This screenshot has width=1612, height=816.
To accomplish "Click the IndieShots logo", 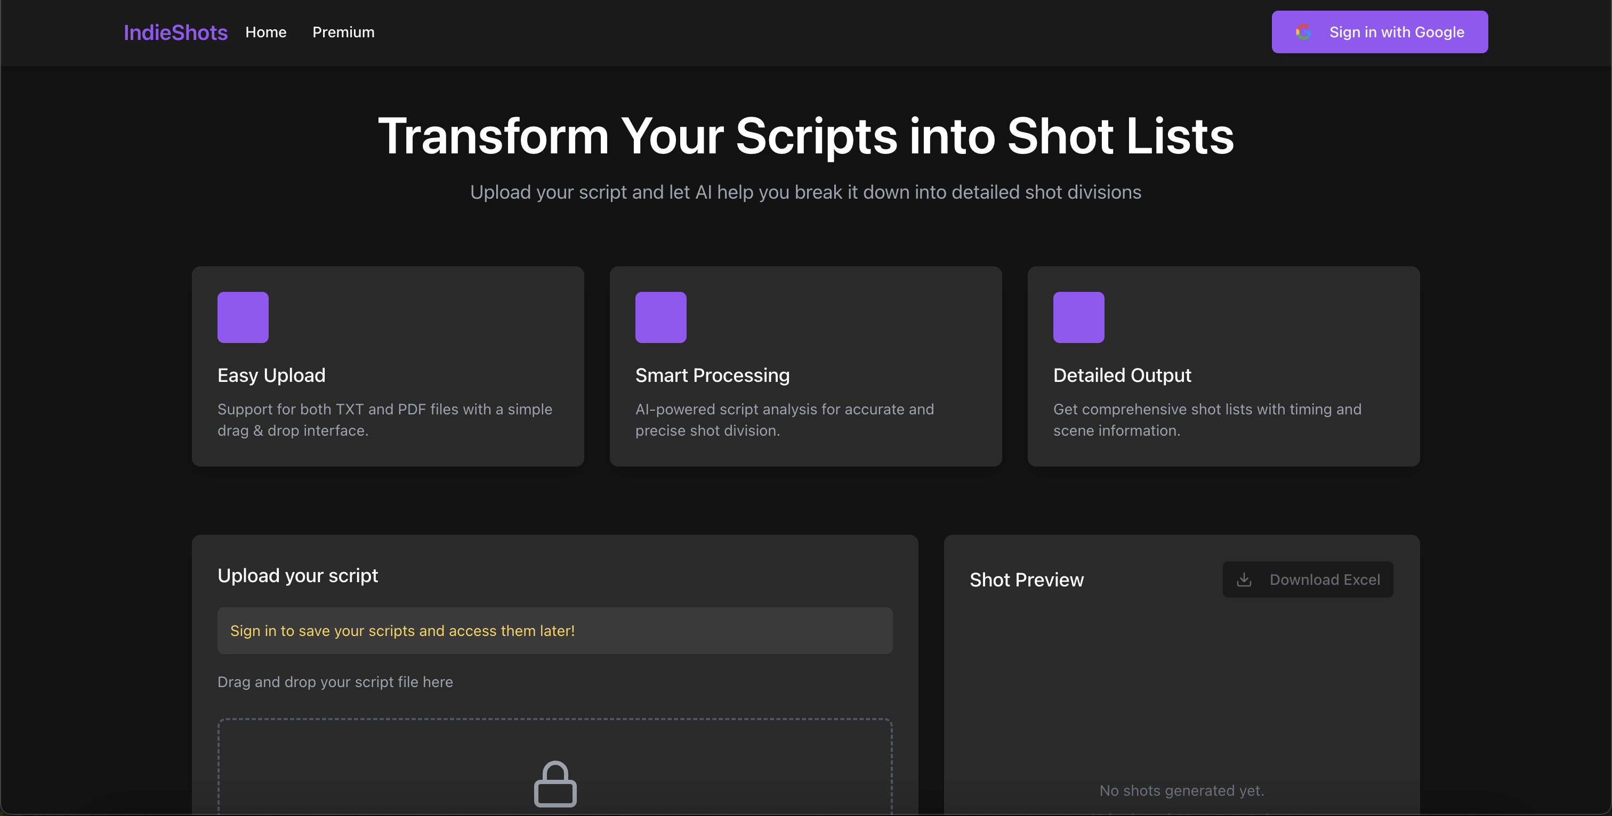I will click(x=175, y=32).
